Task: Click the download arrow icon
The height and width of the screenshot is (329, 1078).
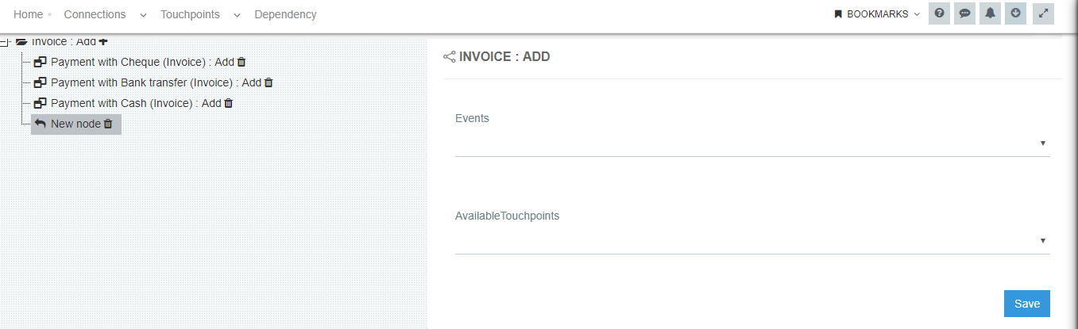Action: point(1015,14)
